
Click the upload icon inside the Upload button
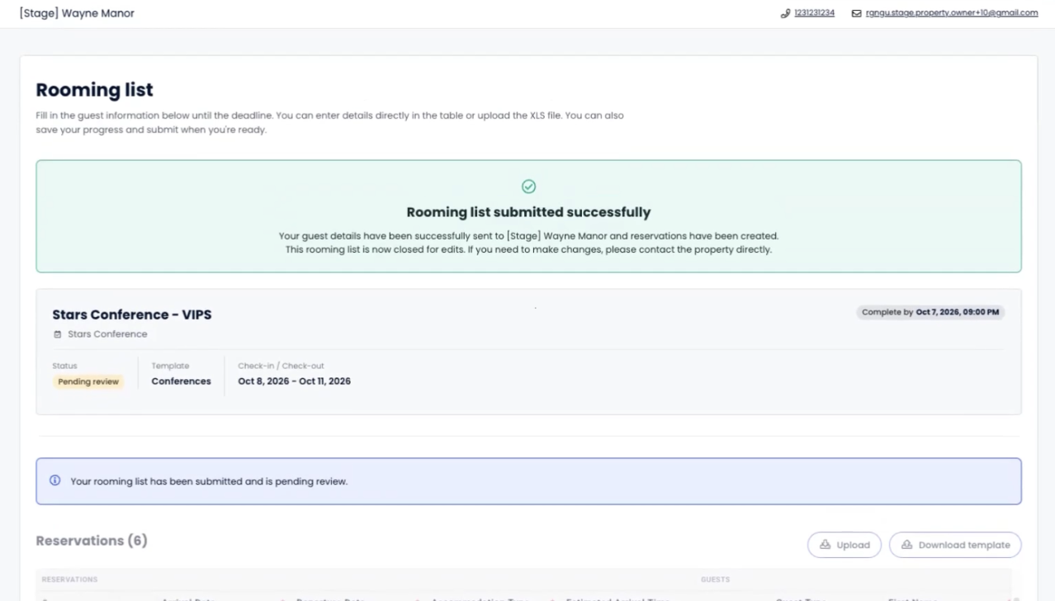tap(825, 545)
